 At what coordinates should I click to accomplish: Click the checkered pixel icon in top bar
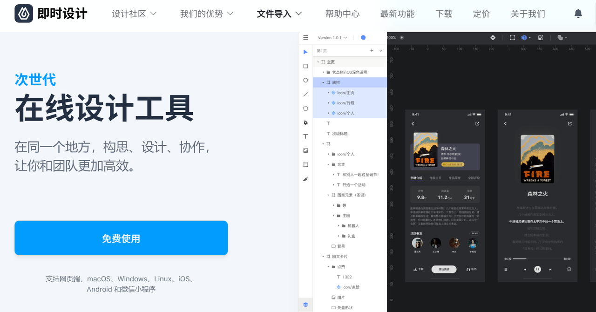(x=541, y=38)
